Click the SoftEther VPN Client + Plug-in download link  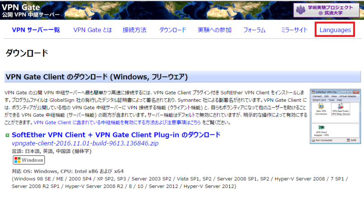pos(116,135)
